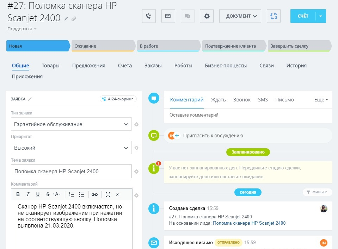The height and width of the screenshot is (249, 338).
Task: Open ДОКУМЕНТ dropdown button
Action: (240, 16)
